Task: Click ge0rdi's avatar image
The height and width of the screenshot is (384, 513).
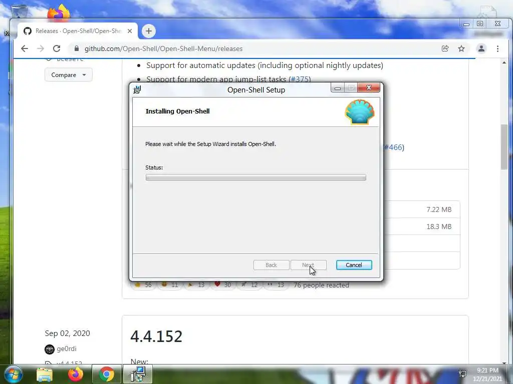Action: (x=50, y=349)
